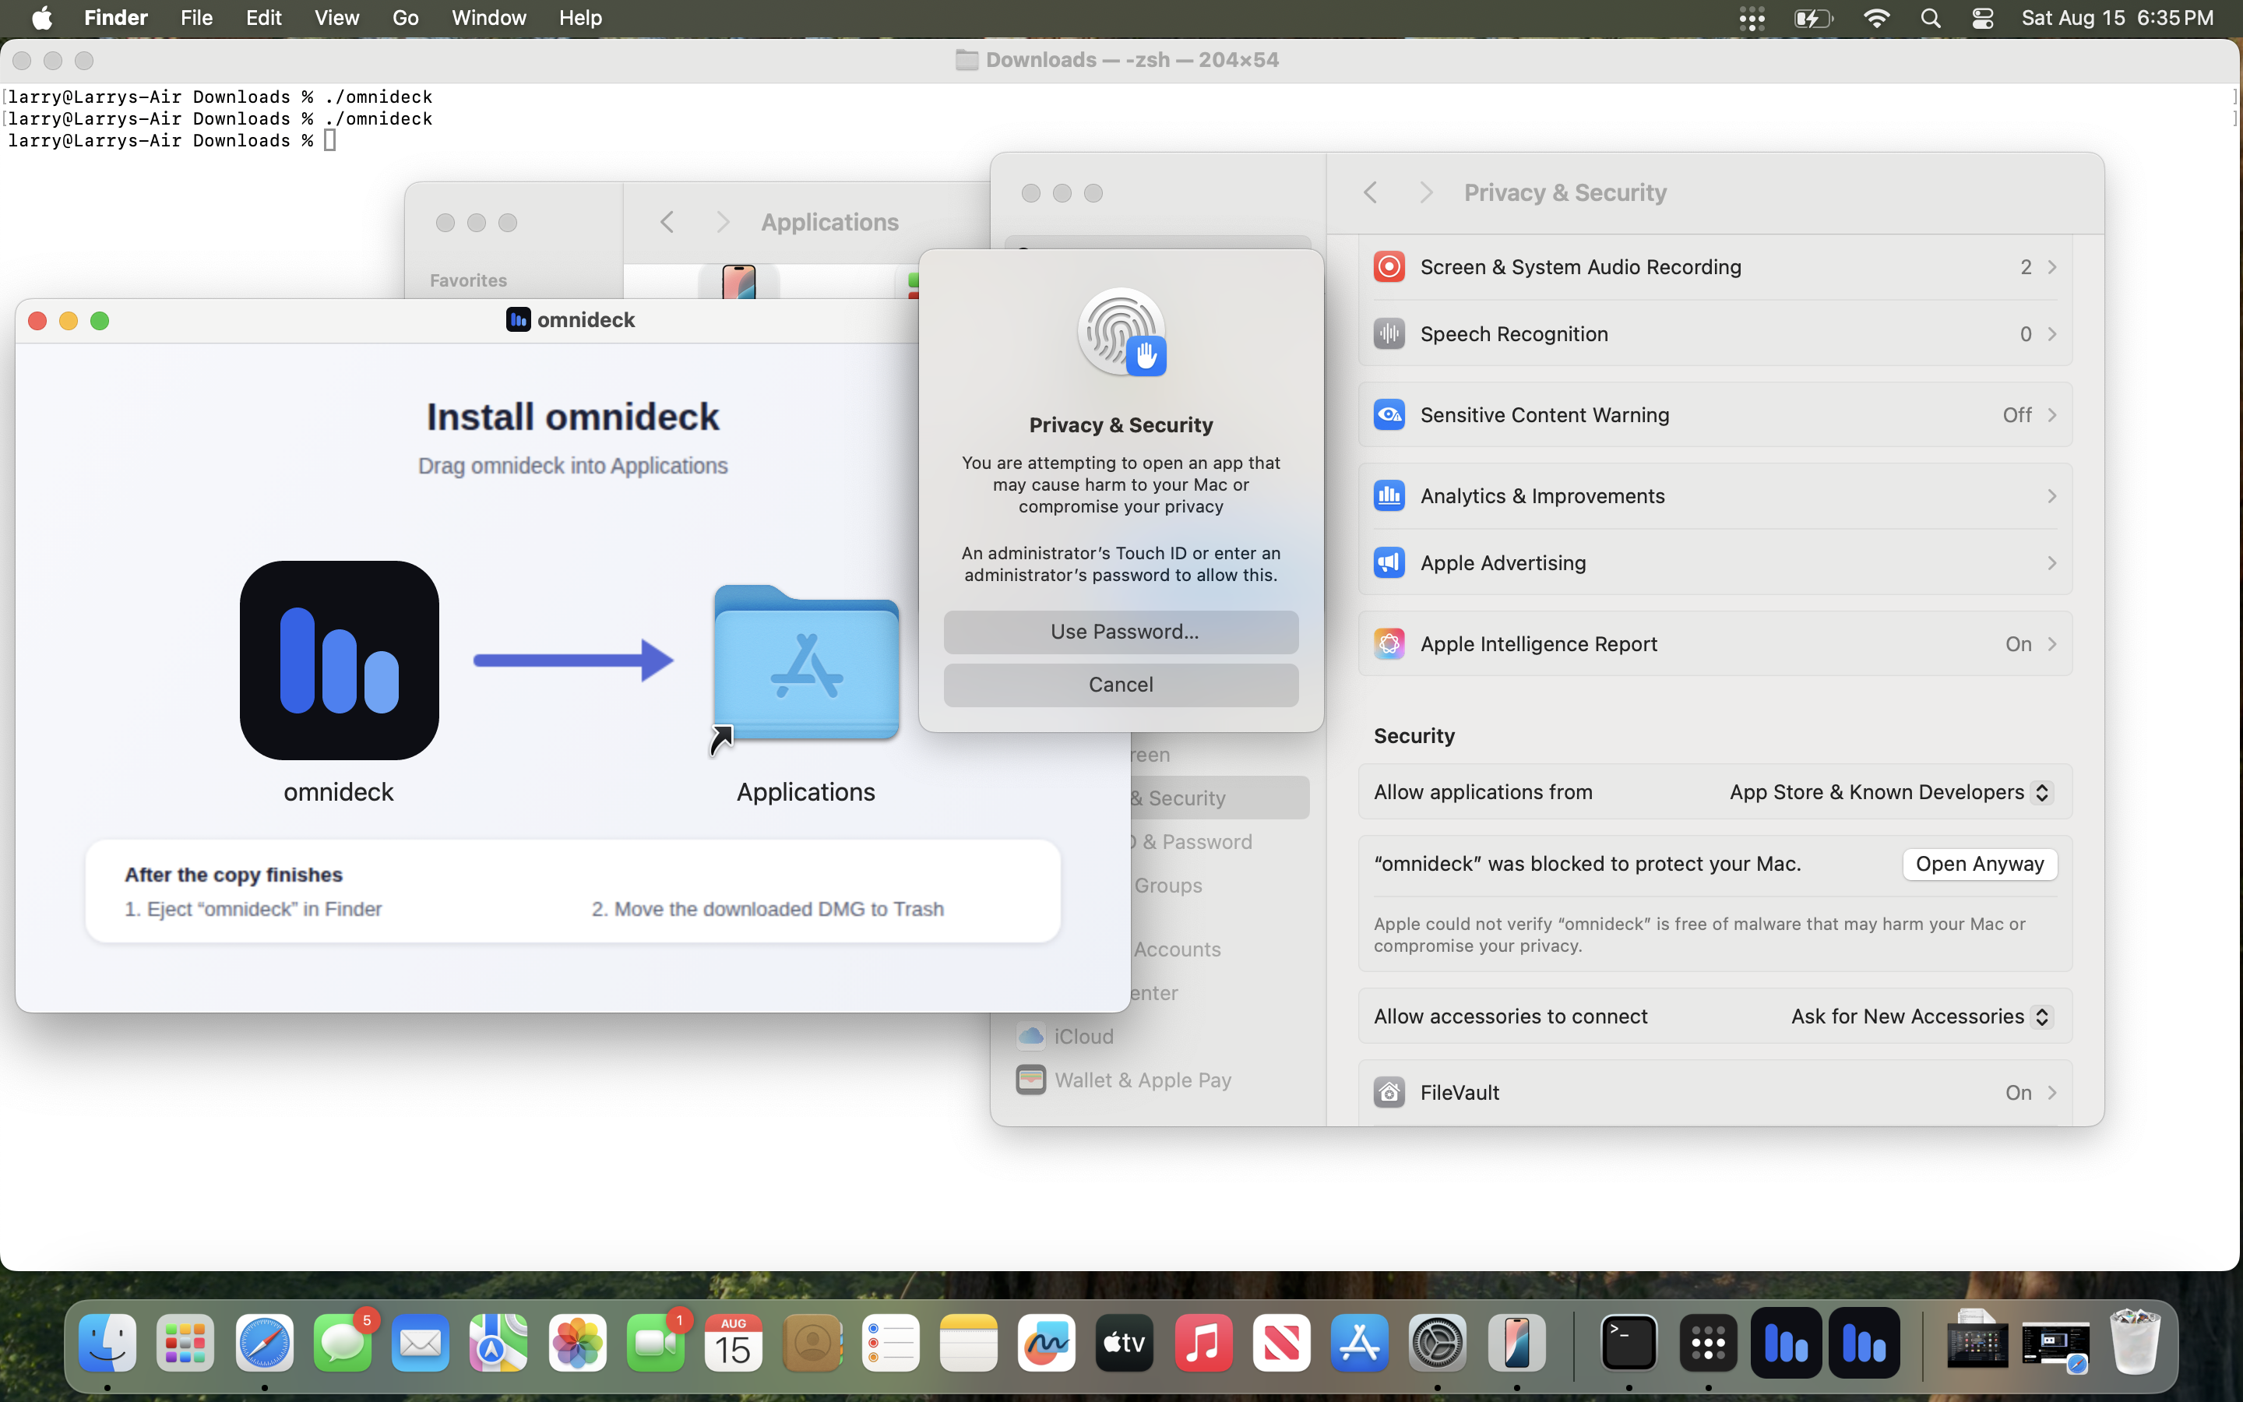Open Safari from the Dock
The image size is (2243, 1402).
click(264, 1342)
